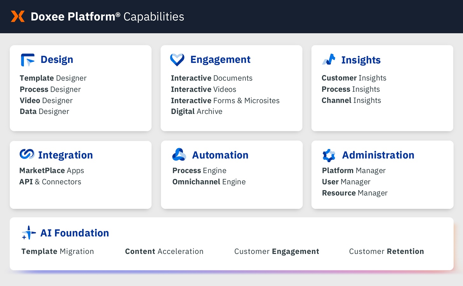The height and width of the screenshot is (286, 463).
Task: Select the Omnichannel Engine entry
Action: 209,182
